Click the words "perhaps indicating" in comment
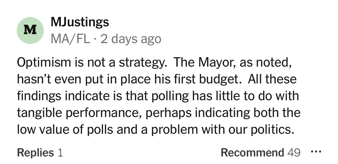This screenshot has height=164, width=338. [x=192, y=113]
